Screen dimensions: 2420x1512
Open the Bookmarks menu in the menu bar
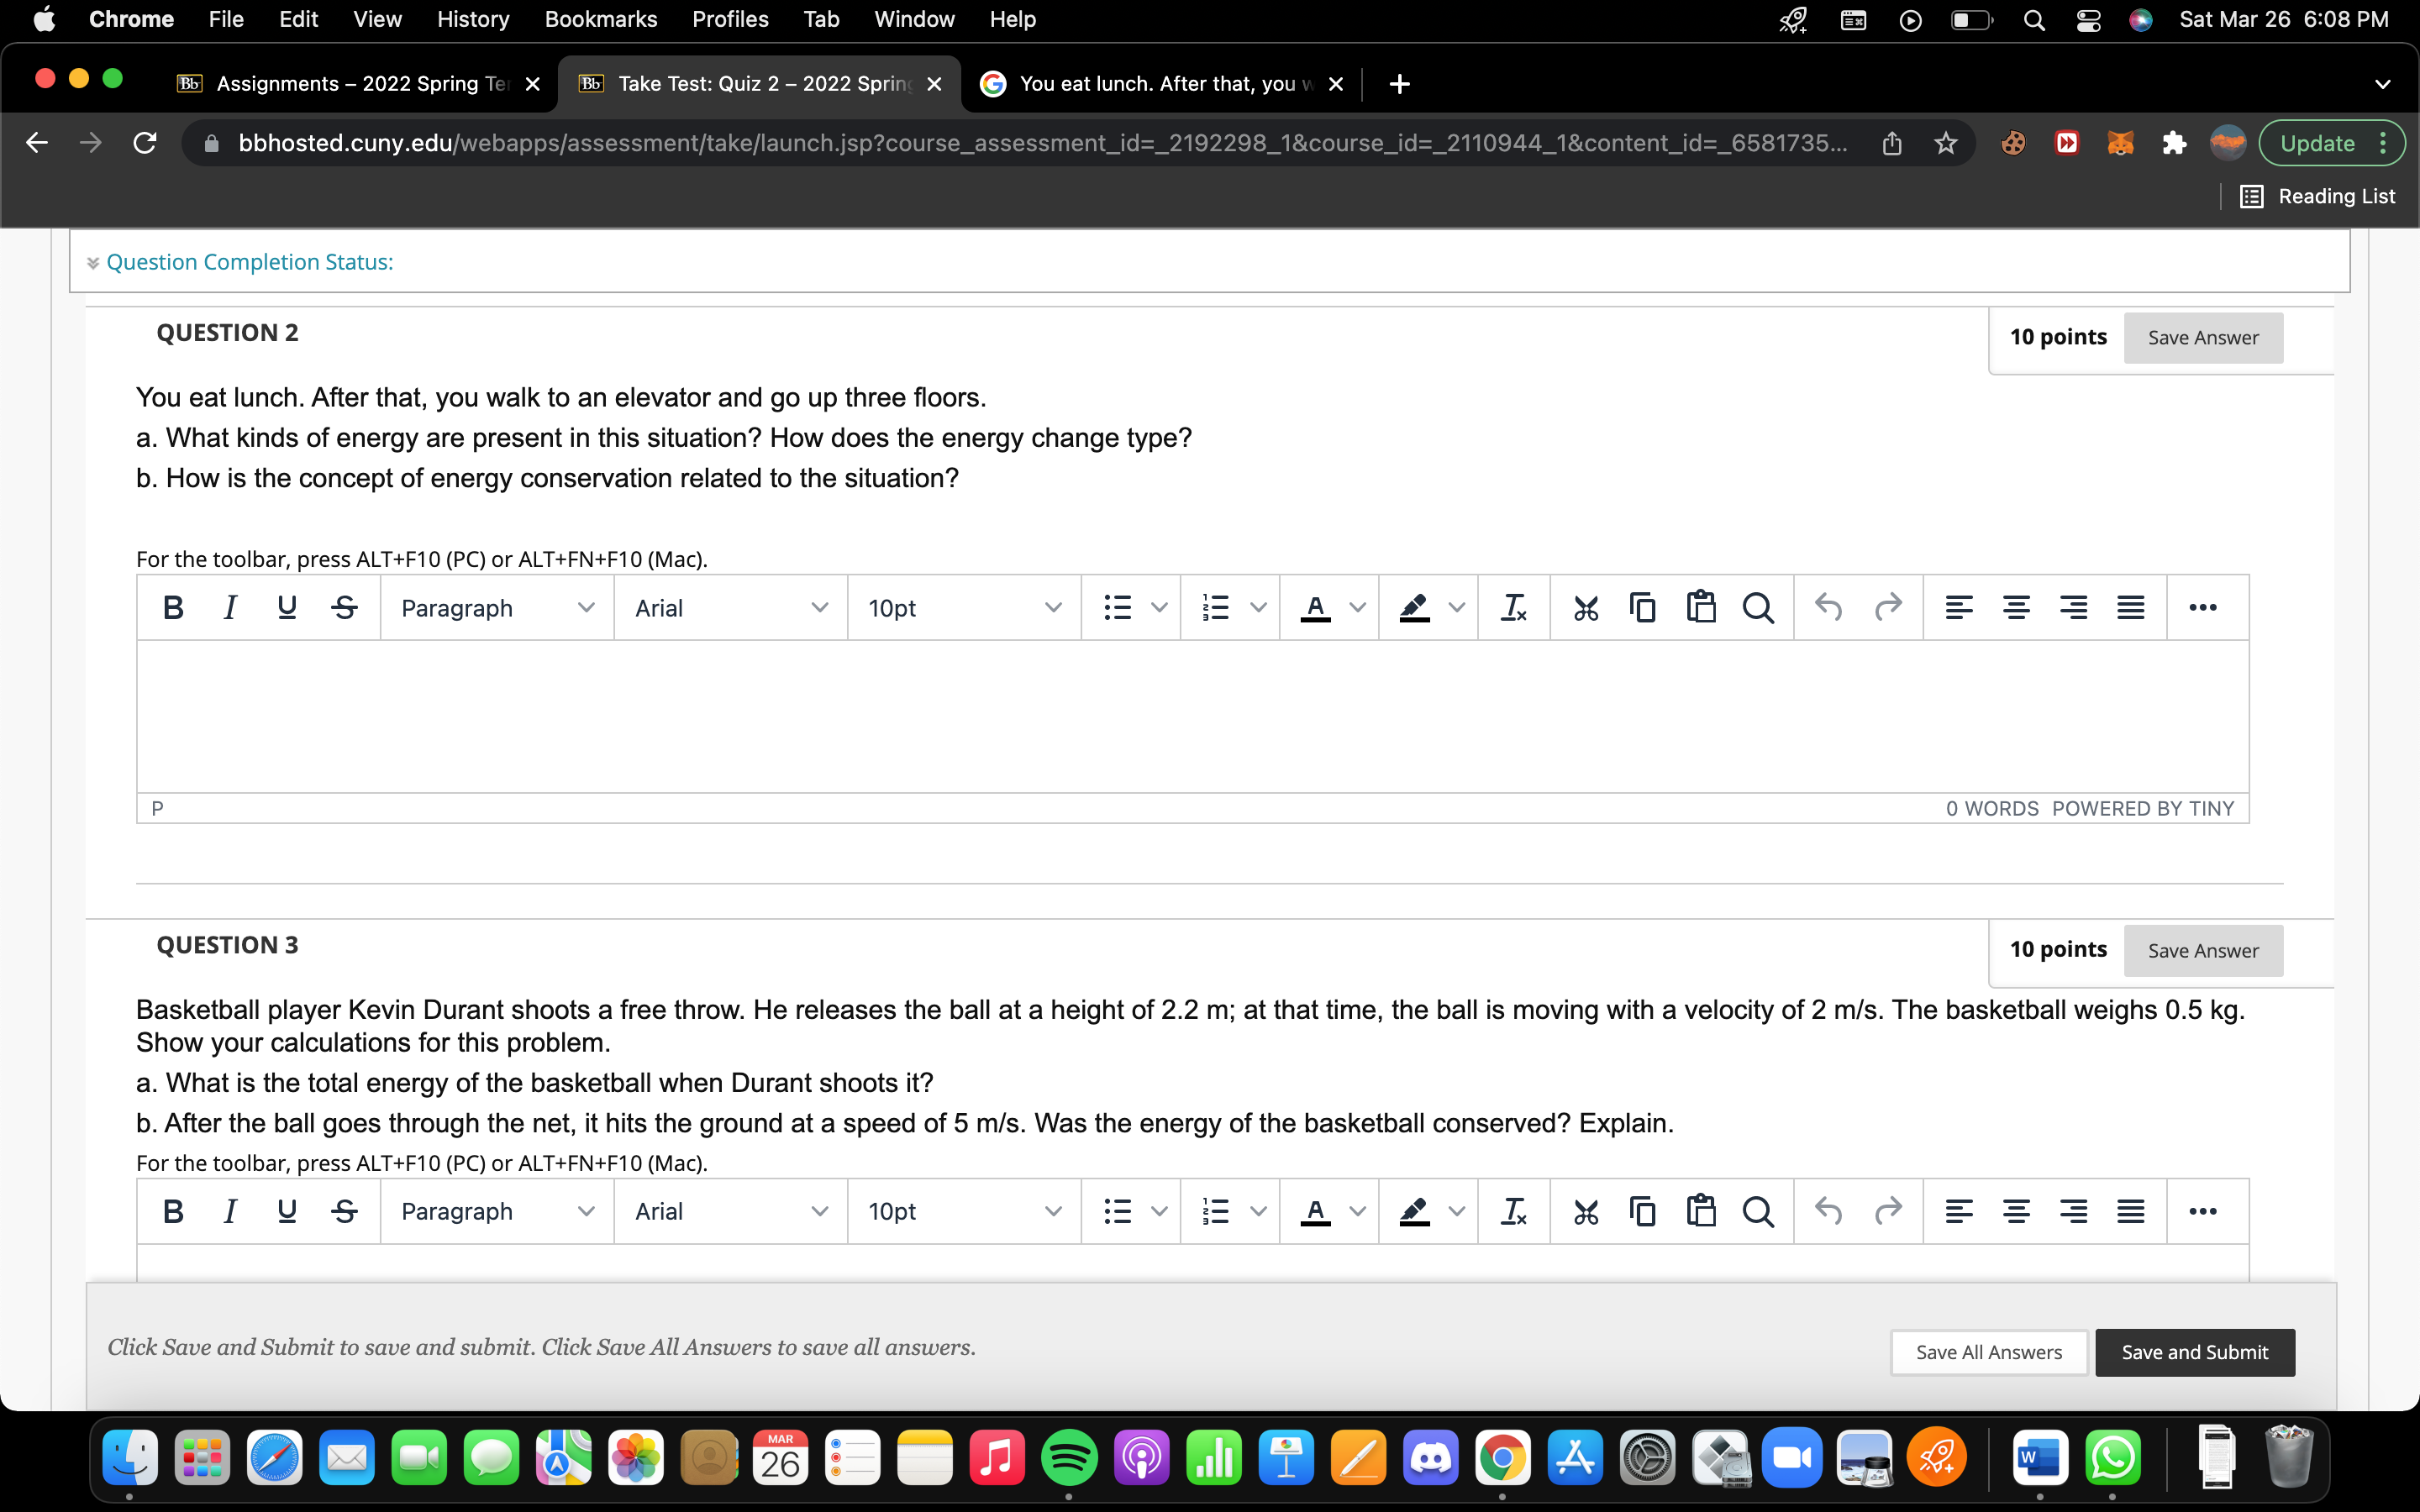click(x=600, y=19)
